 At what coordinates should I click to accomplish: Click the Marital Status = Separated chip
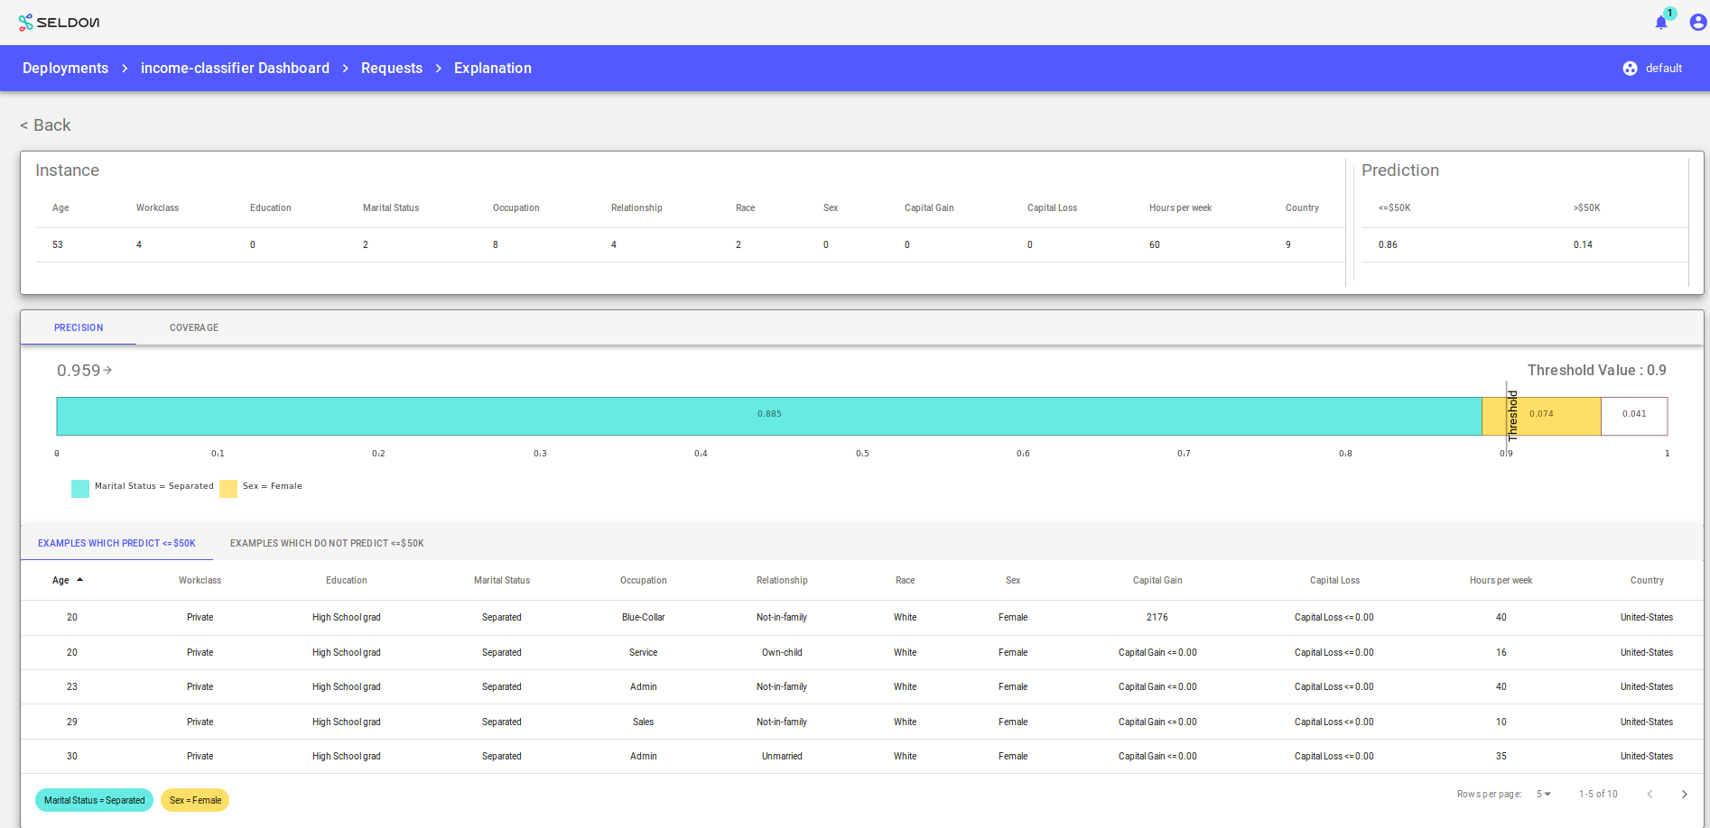(95, 800)
